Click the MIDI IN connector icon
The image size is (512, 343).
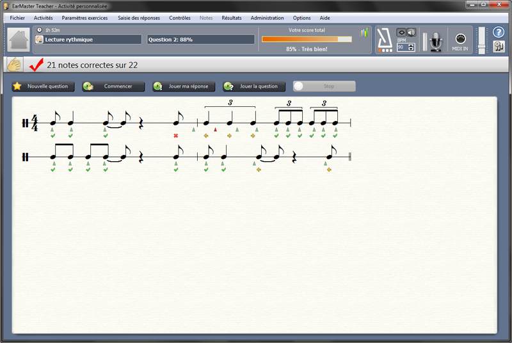click(x=460, y=39)
